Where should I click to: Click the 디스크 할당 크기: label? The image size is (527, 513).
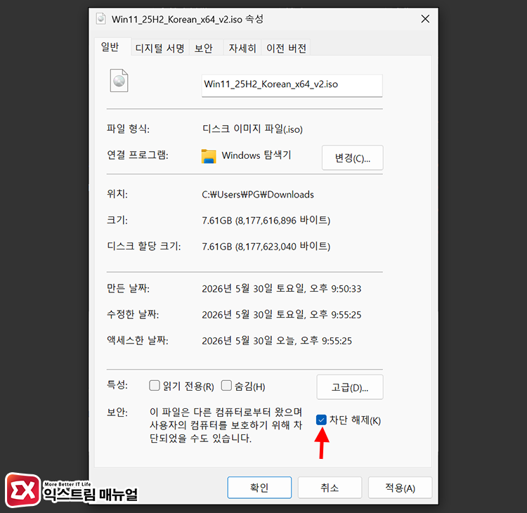(144, 246)
